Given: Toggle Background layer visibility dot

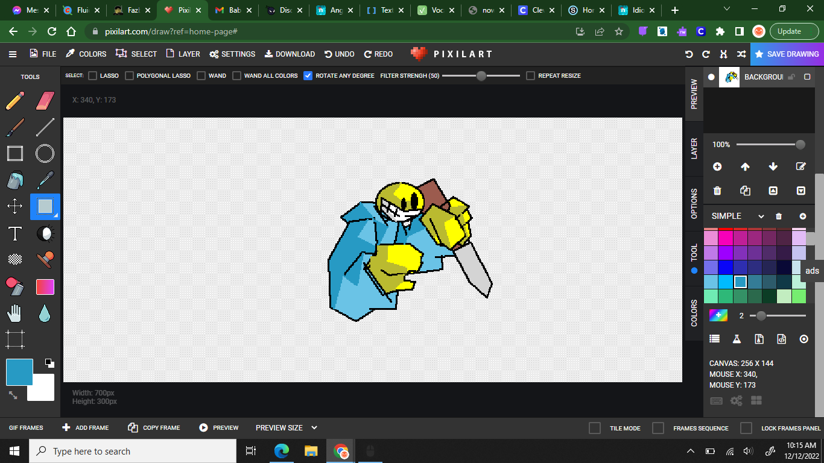Looking at the screenshot, I should pos(711,77).
